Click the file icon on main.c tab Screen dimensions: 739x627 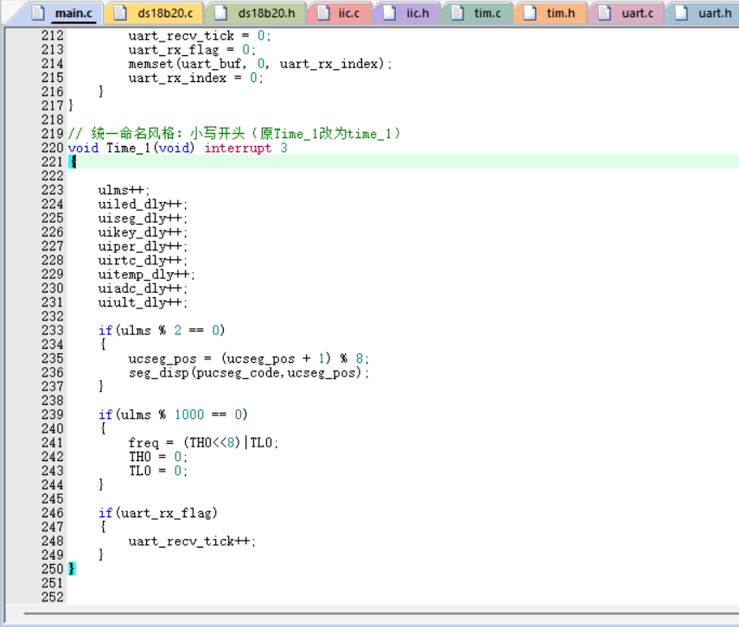(x=38, y=13)
